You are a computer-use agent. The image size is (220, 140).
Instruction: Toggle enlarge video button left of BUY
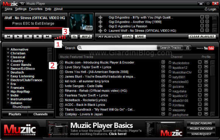pyautogui.click(x=74, y=37)
